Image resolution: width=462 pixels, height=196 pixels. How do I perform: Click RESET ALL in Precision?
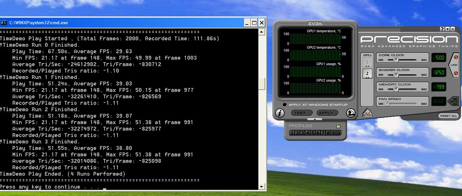click(449, 116)
